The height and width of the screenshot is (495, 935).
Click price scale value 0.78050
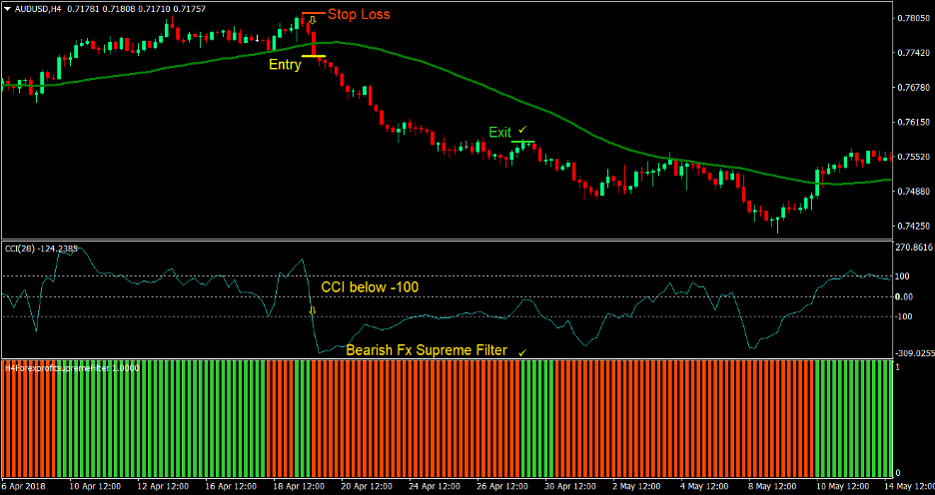914,19
